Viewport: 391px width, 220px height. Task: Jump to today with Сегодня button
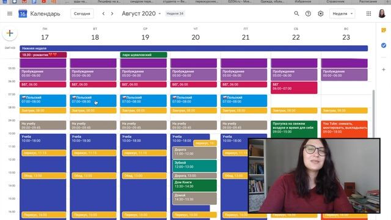(x=82, y=13)
